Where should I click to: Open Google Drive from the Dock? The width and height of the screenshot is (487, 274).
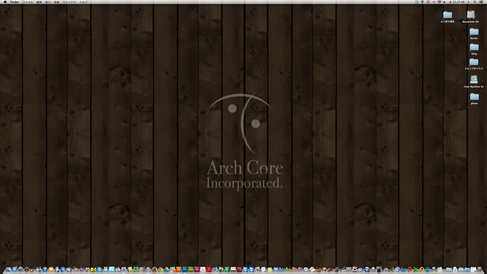coord(167,269)
